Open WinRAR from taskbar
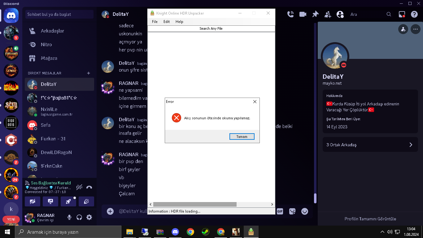The height and width of the screenshot is (238, 423). (x=160, y=232)
